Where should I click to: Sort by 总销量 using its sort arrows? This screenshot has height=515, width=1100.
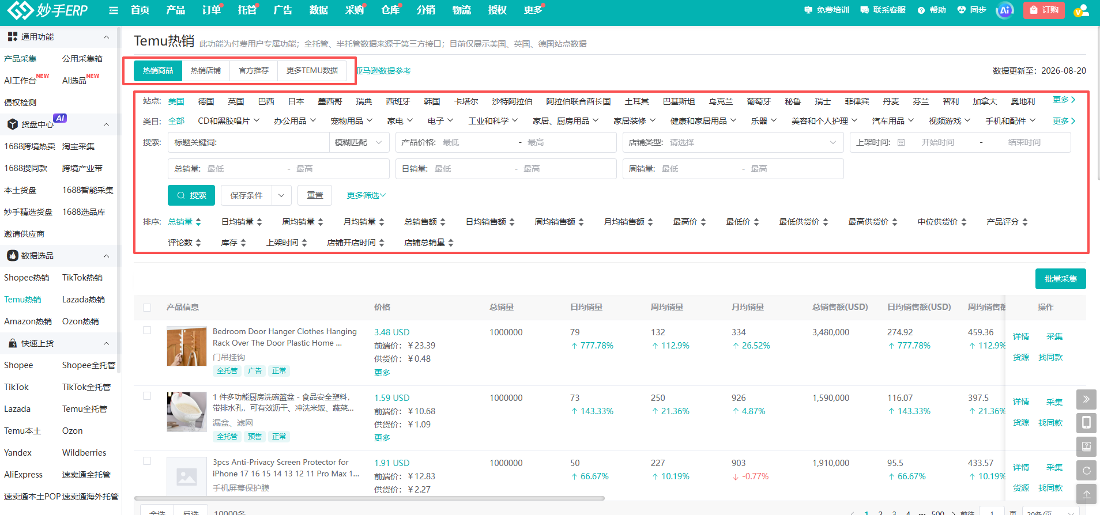tap(198, 222)
